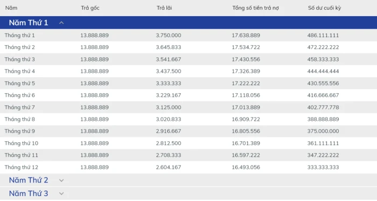Open the Năm Thứ 3 section label

coord(29,193)
